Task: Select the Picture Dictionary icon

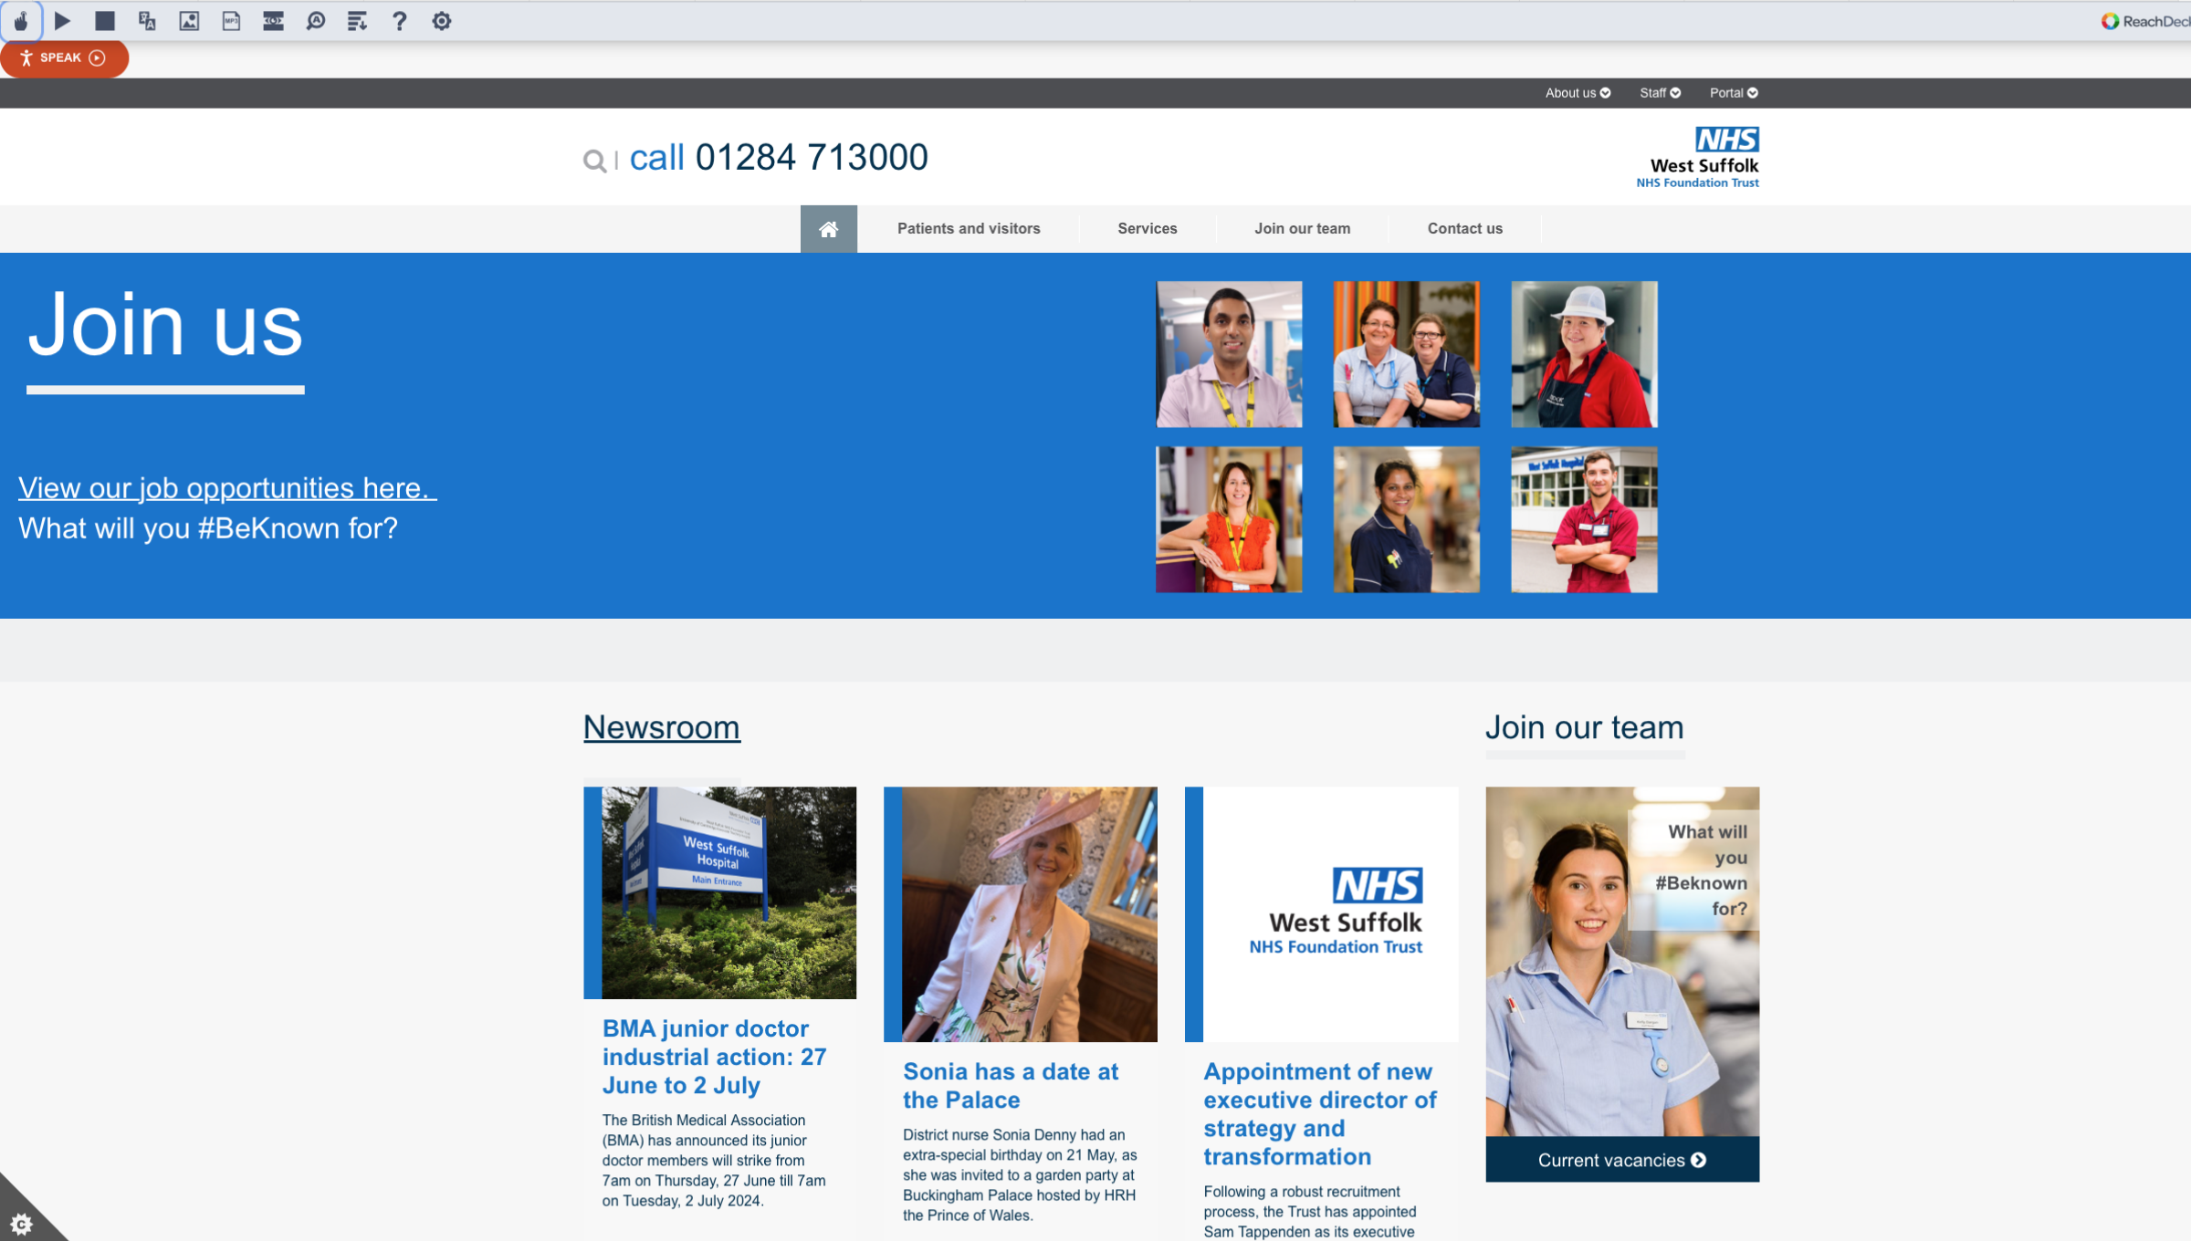Action: [190, 20]
